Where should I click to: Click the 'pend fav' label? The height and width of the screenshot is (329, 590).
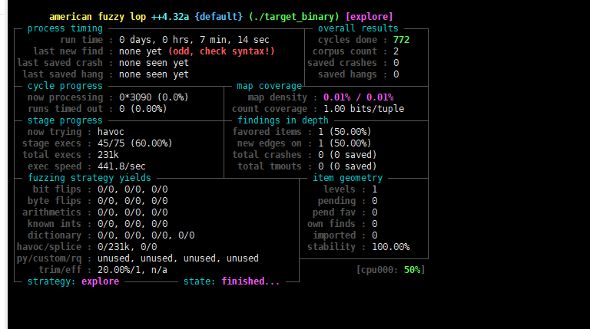pos(334,212)
